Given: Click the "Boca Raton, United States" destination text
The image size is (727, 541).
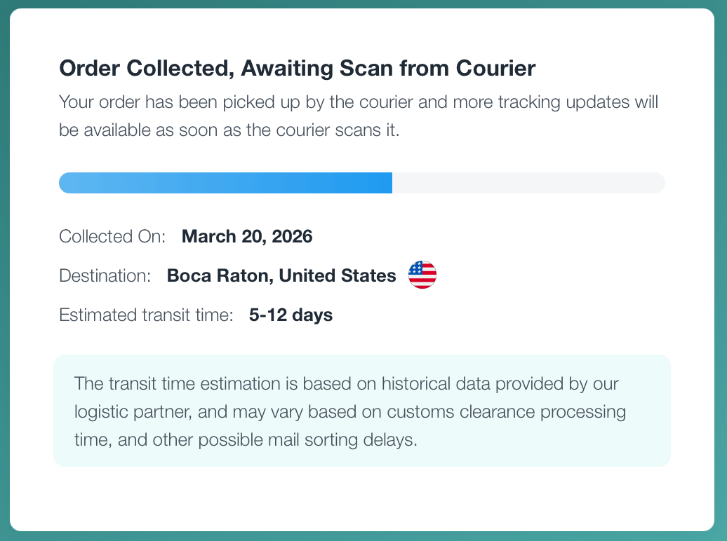Looking at the screenshot, I should coord(281,276).
